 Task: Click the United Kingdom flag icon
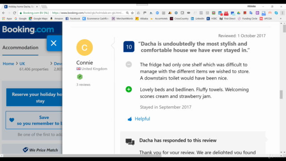79,69
